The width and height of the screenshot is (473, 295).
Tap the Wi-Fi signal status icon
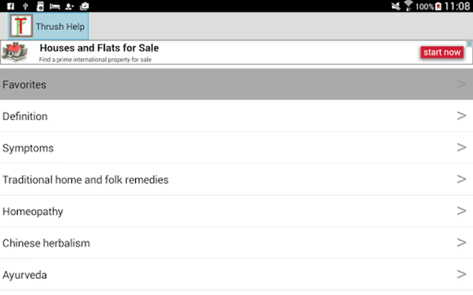[x=408, y=6]
